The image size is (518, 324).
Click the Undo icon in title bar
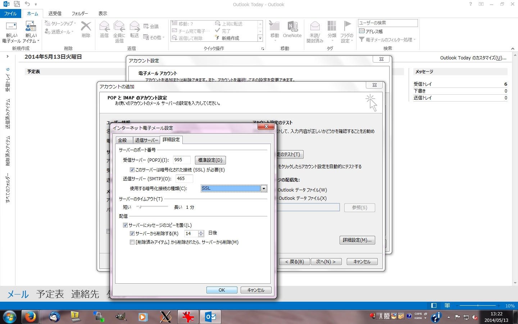(x=27, y=4)
